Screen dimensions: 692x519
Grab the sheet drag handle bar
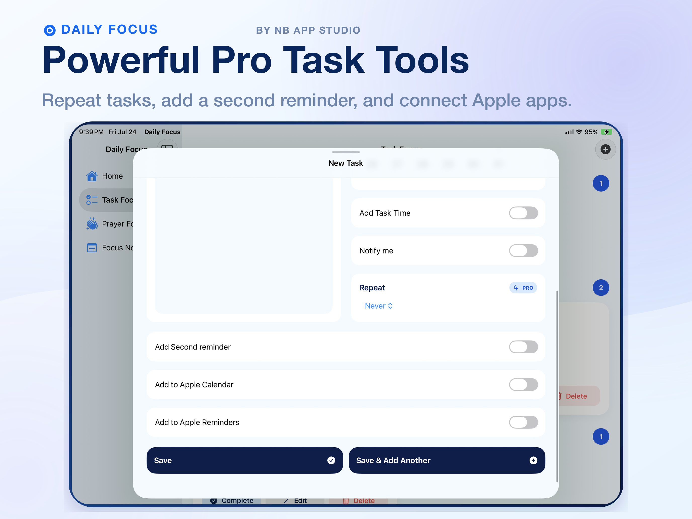[x=346, y=152]
